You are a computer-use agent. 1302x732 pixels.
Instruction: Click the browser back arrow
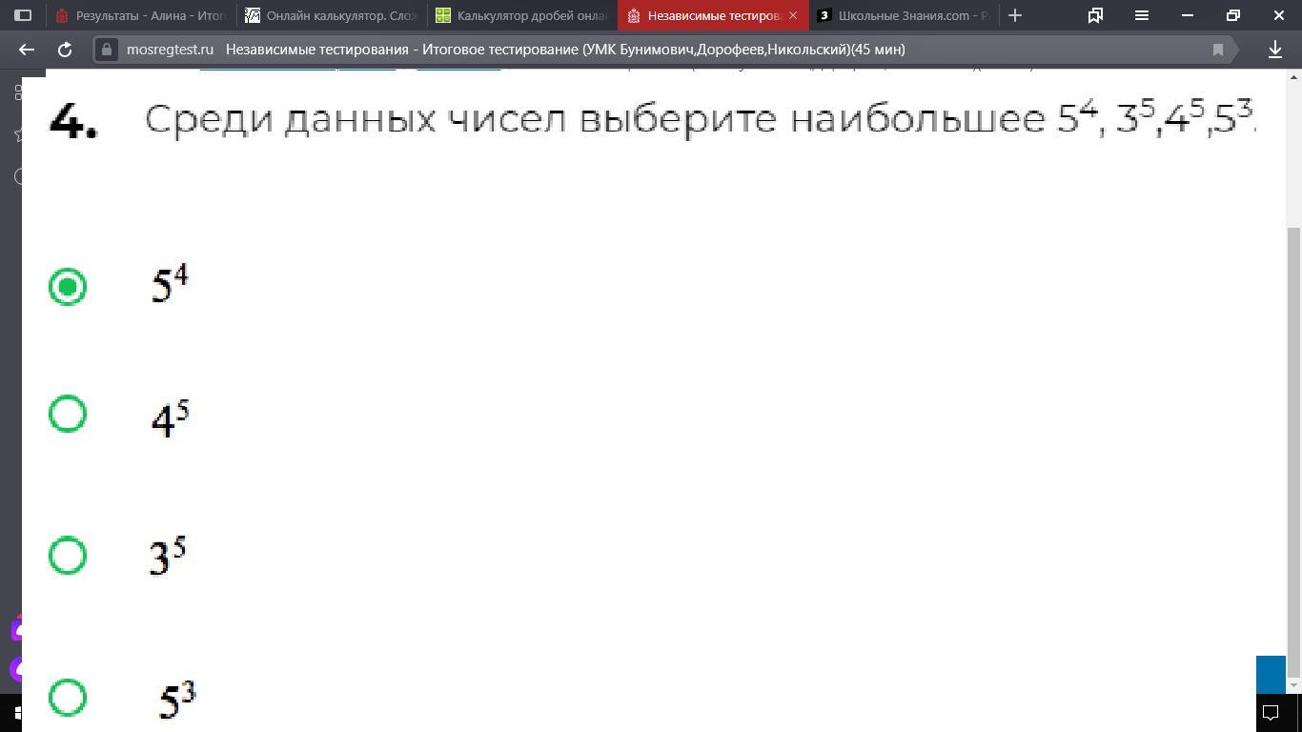coord(27,50)
